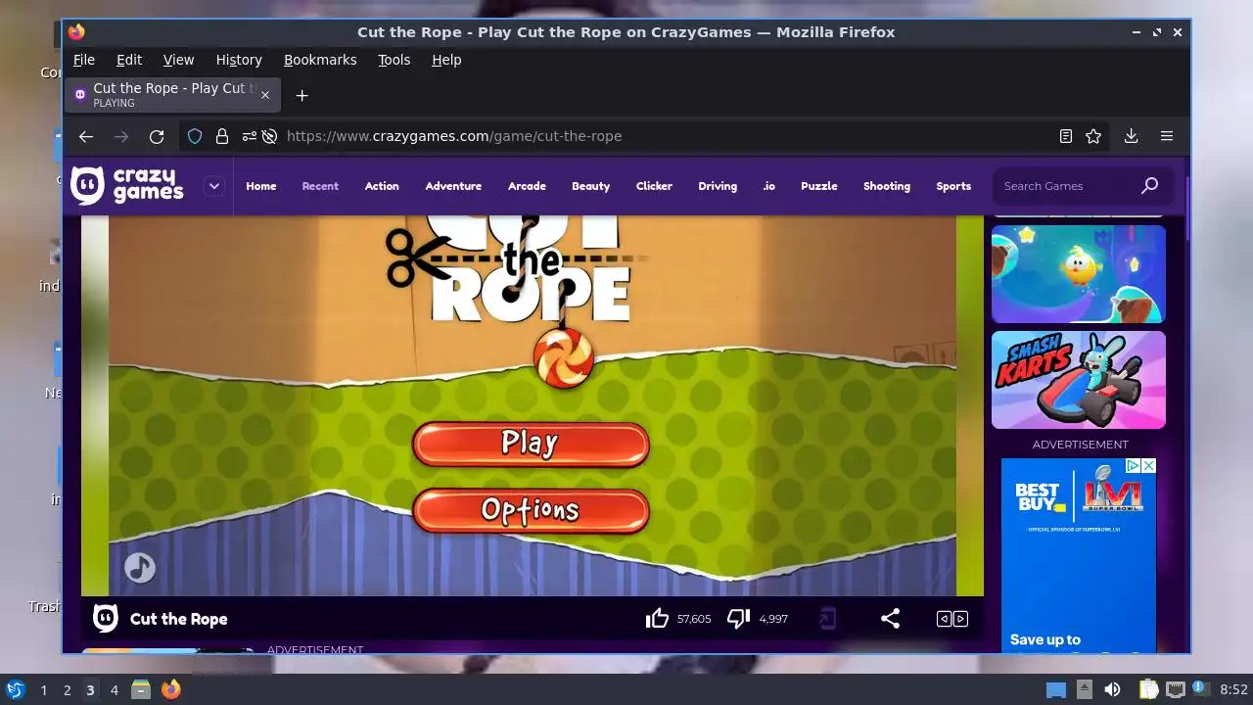Open the File menu
This screenshot has height=705, width=1253.
[84, 60]
